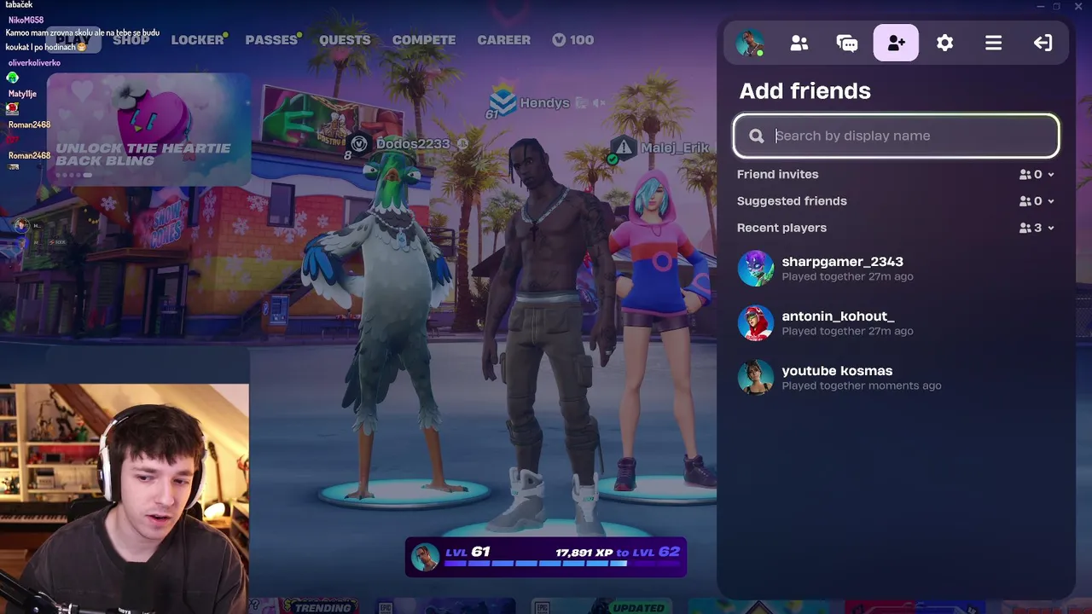Open the Locker tab
Viewport: 1092px width, 614px height.
pos(197,40)
